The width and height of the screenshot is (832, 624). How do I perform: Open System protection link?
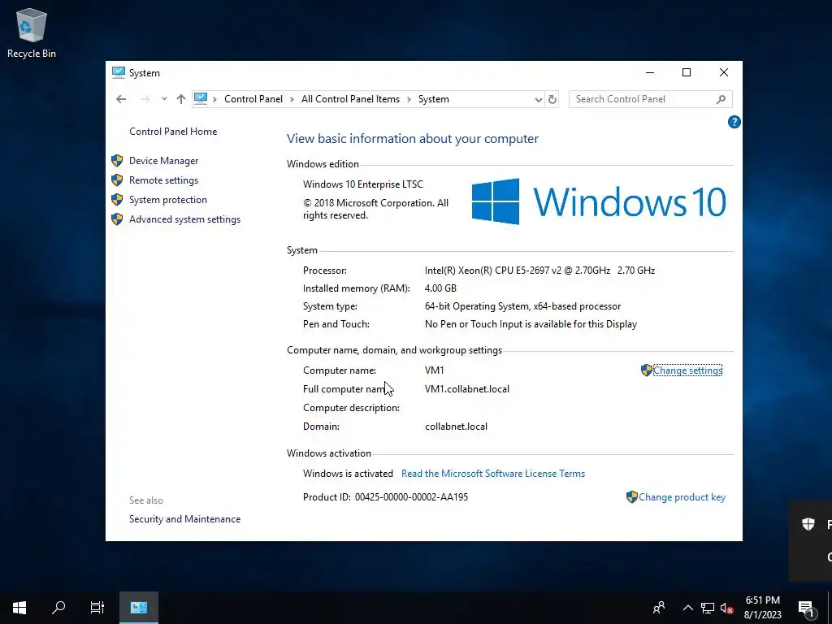(x=167, y=200)
